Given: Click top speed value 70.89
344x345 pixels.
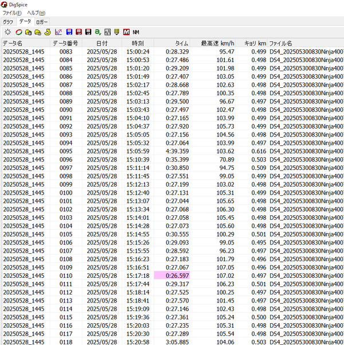Looking at the screenshot, I should tap(227, 160).
